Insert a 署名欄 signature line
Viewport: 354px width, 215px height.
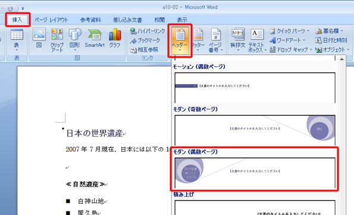tap(330, 31)
